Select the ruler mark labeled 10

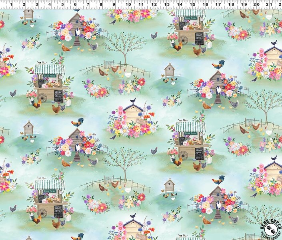click(x=127, y=5)
